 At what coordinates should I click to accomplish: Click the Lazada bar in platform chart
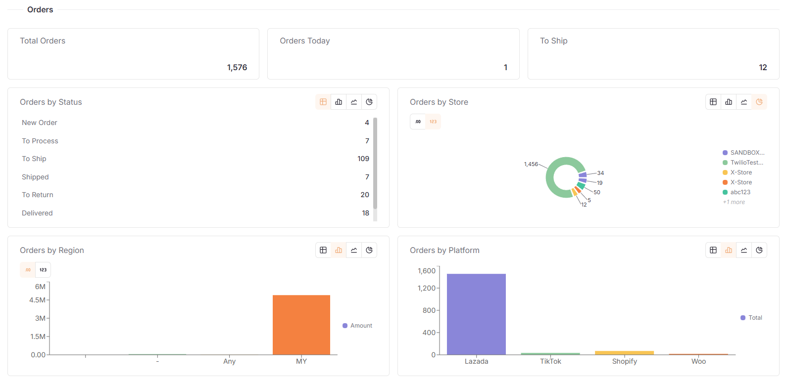click(476, 314)
